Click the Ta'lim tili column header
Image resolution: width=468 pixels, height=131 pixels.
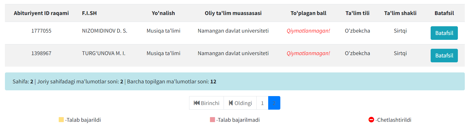[357, 13]
